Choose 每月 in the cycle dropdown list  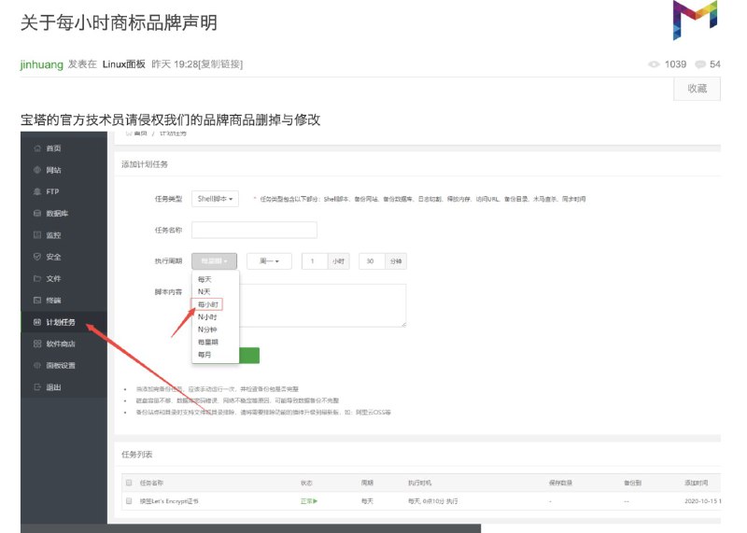pos(204,355)
